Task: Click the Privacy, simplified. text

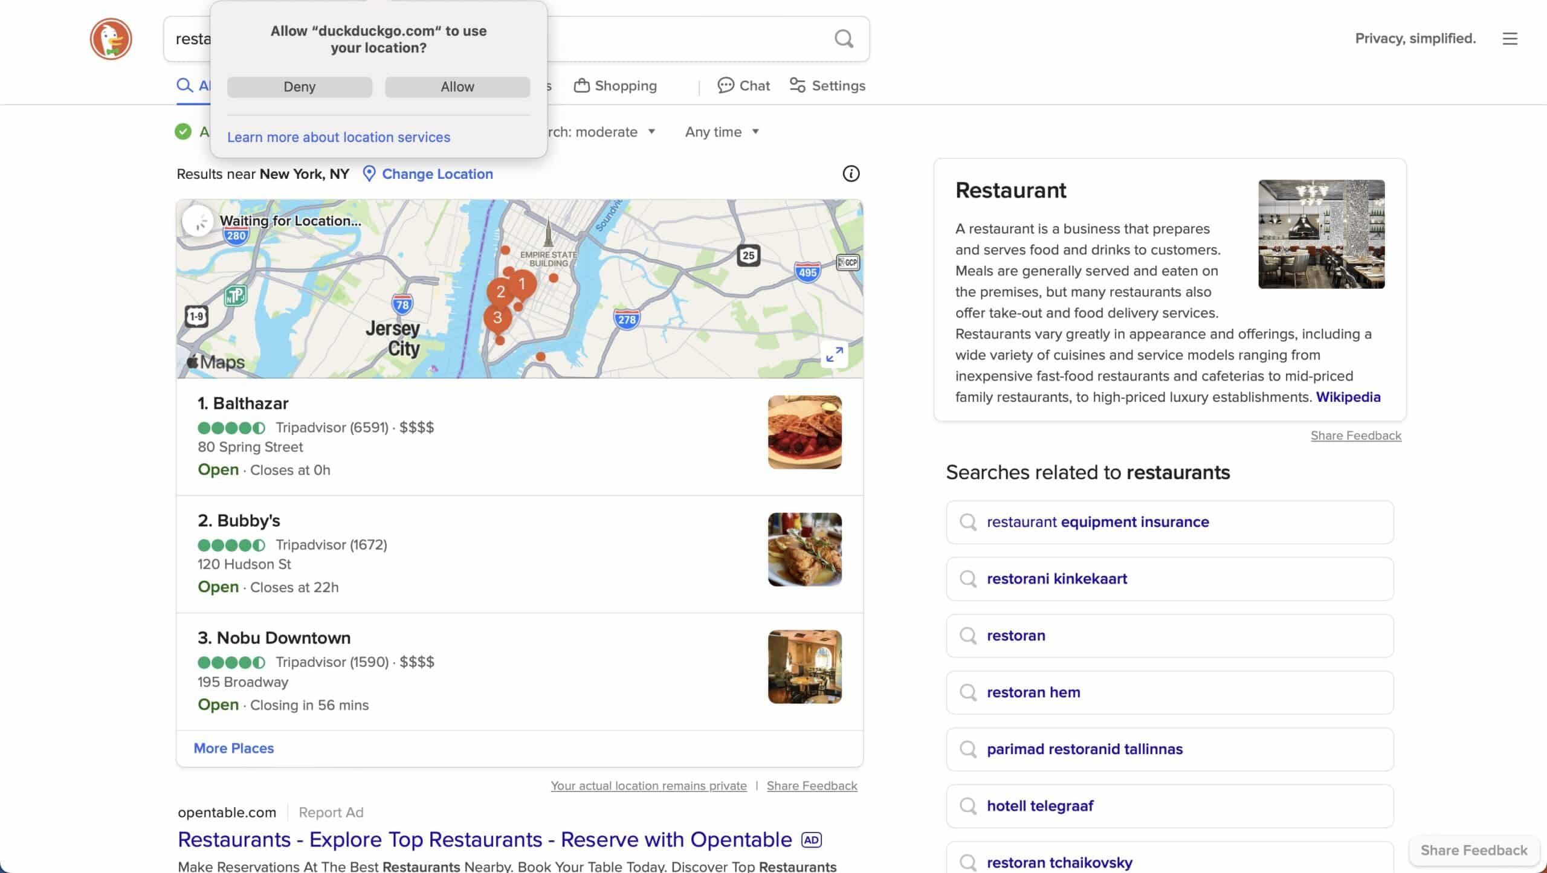Action: click(1415, 39)
